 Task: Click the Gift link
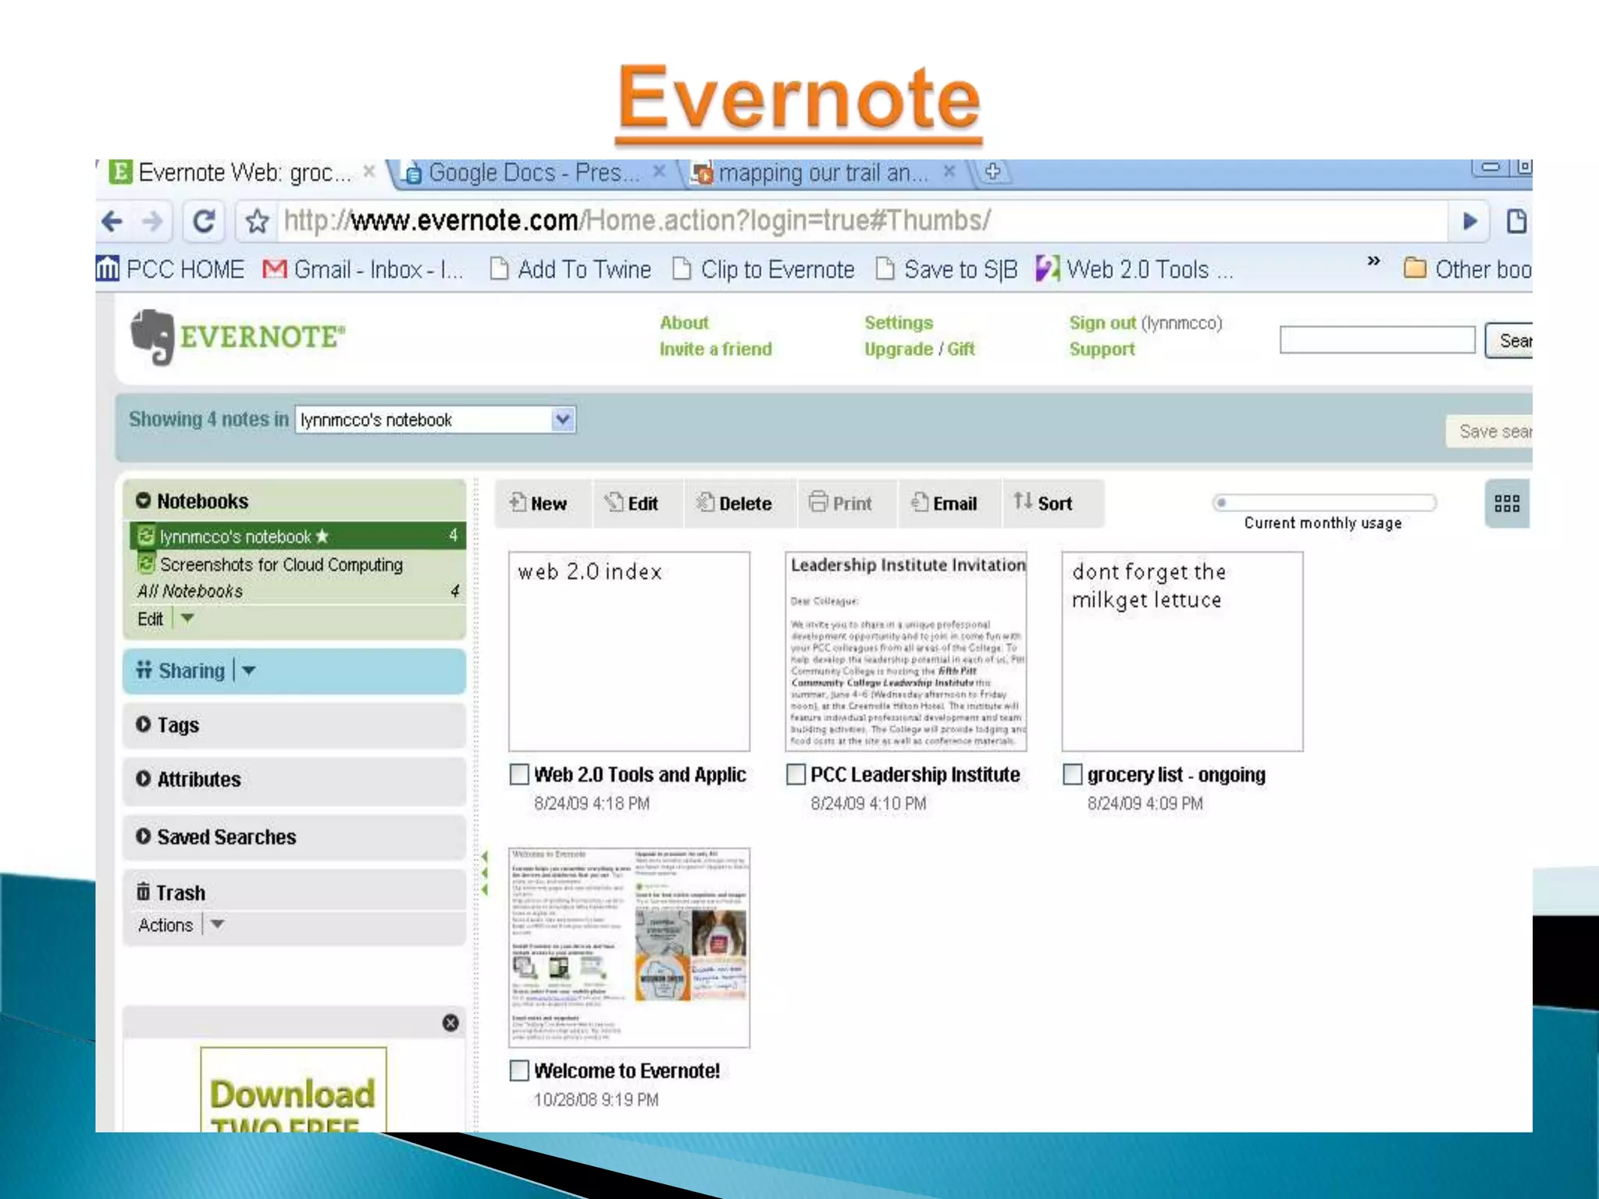pyautogui.click(x=961, y=349)
